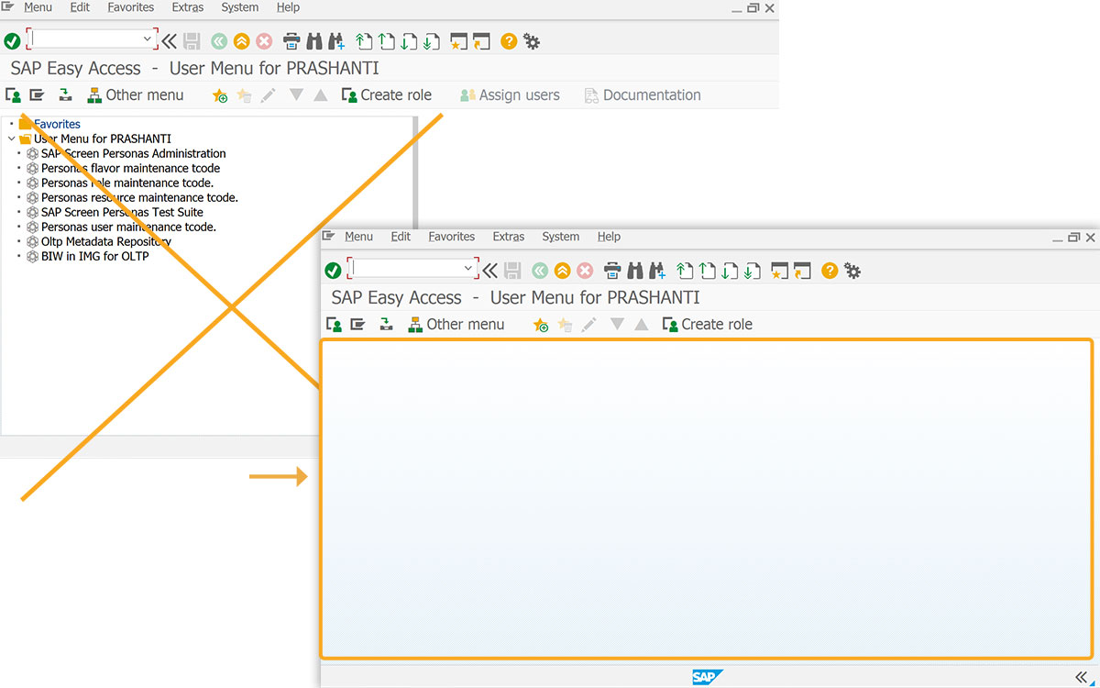Click Create role button in background window

386,95
